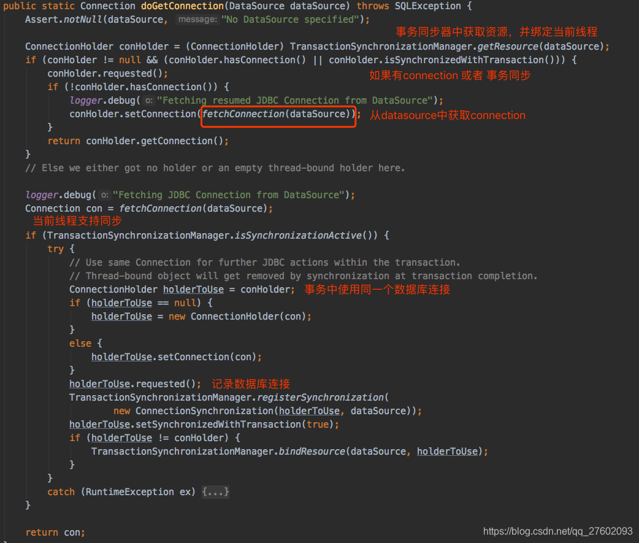Click RuntimeException in the catch clause
Image resolution: width=639 pixels, height=543 pixels.
coord(129,492)
